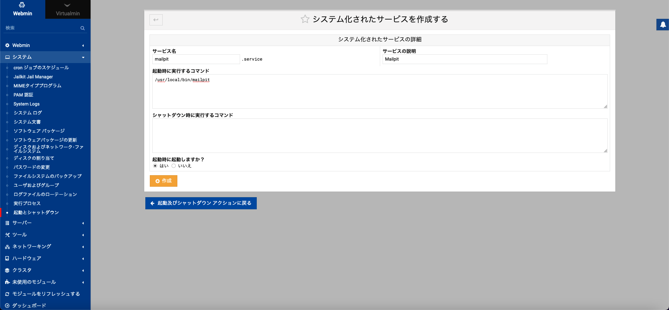The width and height of the screenshot is (669, 310).
Task: Expand the クラスタ section arrow
Action: [83, 271]
